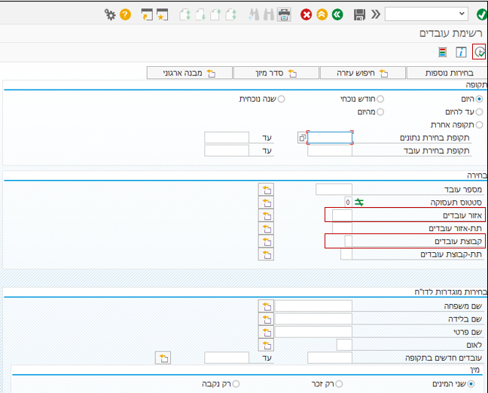Click the Execute clock icon
This screenshot has height=393, width=488.
click(x=479, y=52)
